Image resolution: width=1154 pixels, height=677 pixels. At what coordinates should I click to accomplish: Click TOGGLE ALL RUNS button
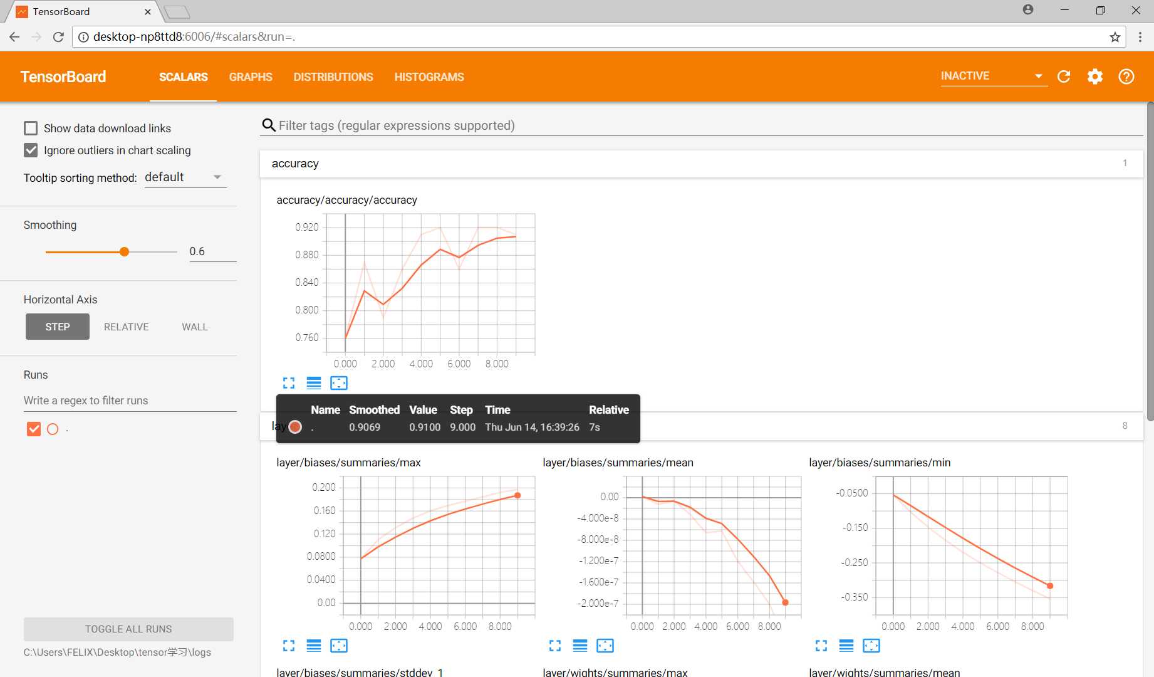(128, 629)
